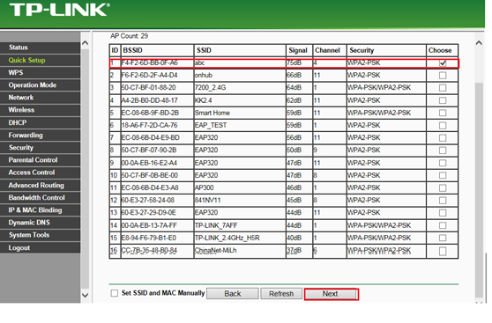492x323 pixels.
Task: Click the Refresh button
Action: 281,294
